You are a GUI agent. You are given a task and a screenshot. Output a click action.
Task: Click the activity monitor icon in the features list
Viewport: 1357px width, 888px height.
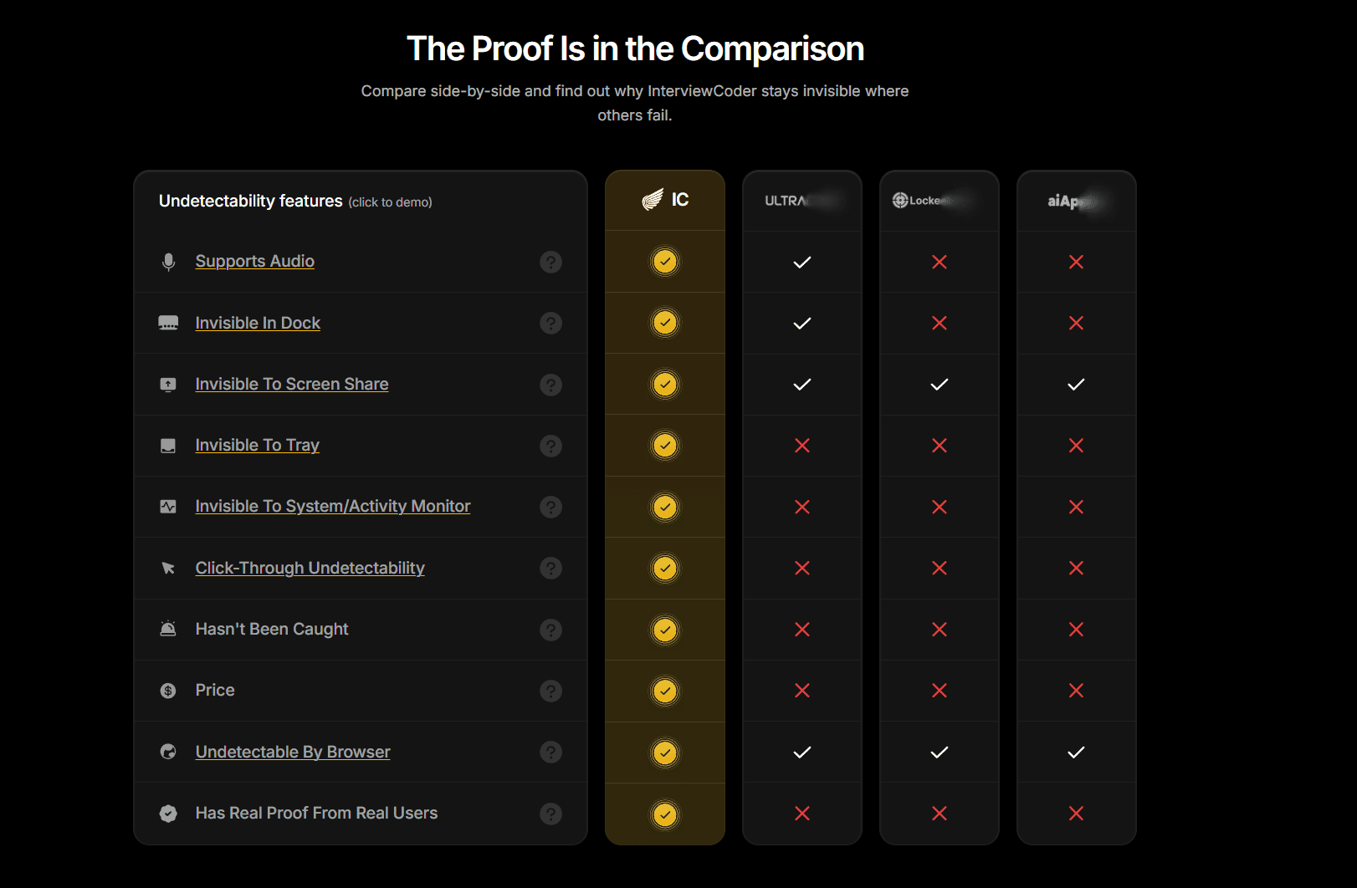(168, 507)
